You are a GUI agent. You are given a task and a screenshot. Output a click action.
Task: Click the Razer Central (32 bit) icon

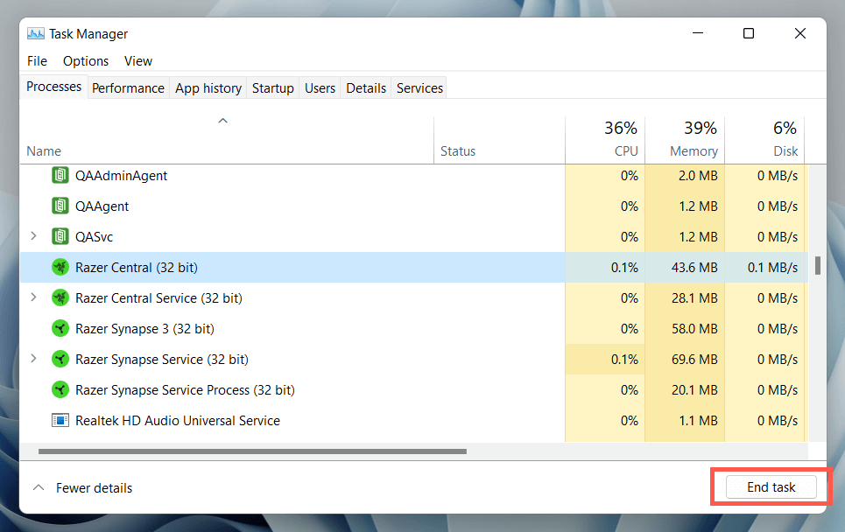pyautogui.click(x=60, y=267)
